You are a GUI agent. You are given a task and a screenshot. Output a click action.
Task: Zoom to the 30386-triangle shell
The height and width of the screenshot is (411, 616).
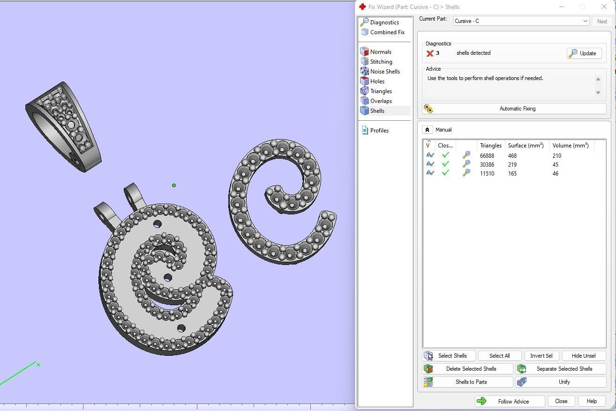click(x=466, y=164)
